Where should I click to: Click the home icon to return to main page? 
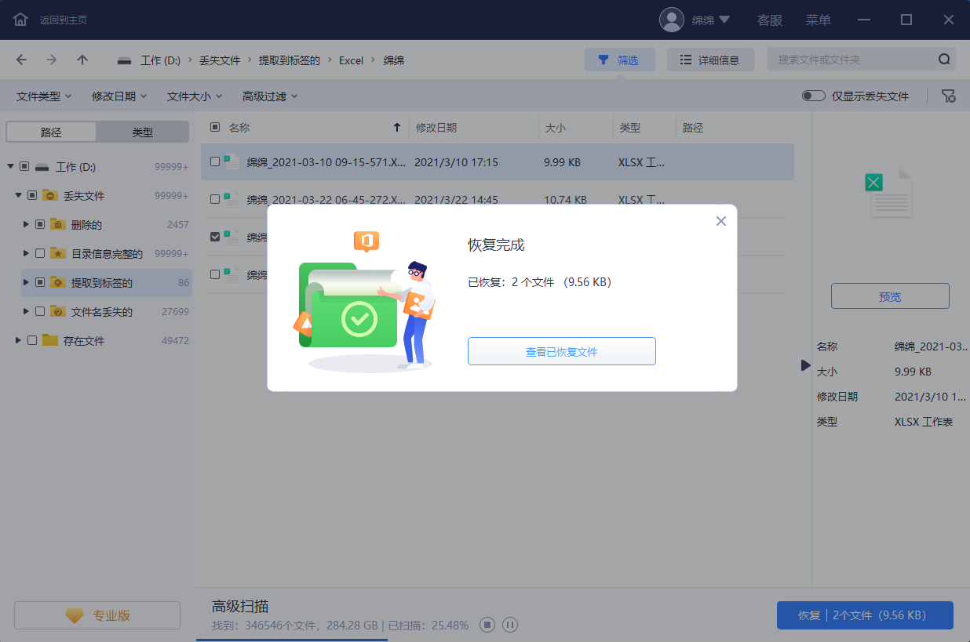[x=20, y=20]
